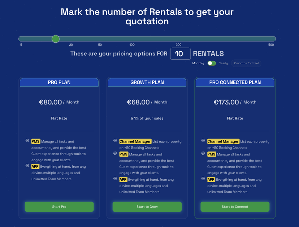This screenshot has width=299, height=227.
Task: Click the PMS checkmark icon in Growth Plan
Action: 115,153
